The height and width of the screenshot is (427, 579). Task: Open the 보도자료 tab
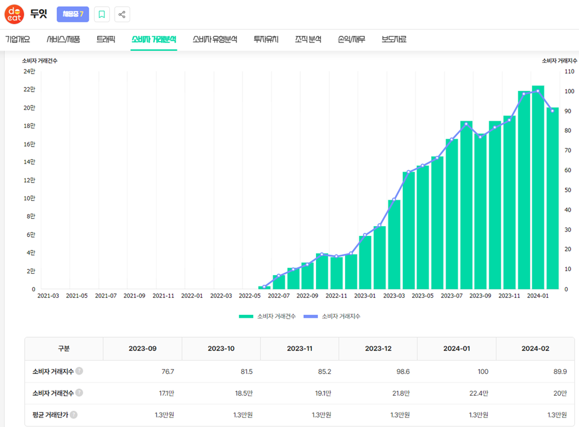[394, 39]
